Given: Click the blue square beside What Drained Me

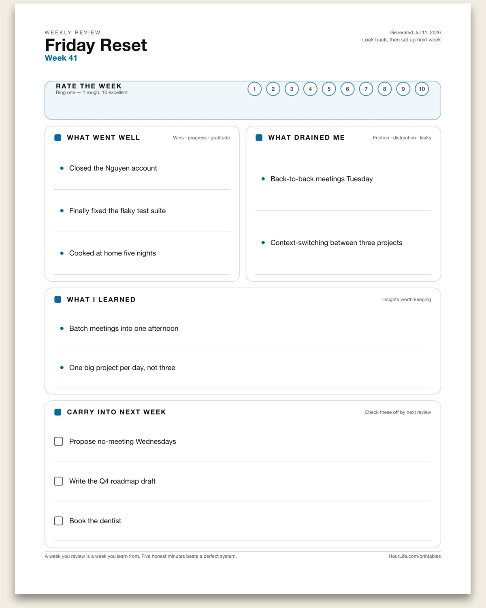Looking at the screenshot, I should coord(259,138).
